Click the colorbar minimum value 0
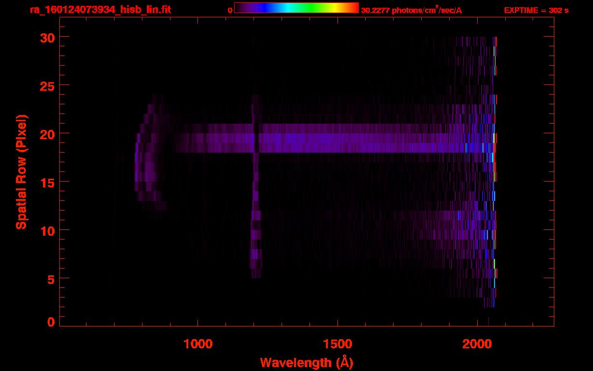Image resolution: width=593 pixels, height=371 pixels. tap(230, 10)
